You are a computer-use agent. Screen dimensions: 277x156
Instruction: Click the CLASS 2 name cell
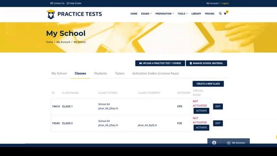[68, 123]
